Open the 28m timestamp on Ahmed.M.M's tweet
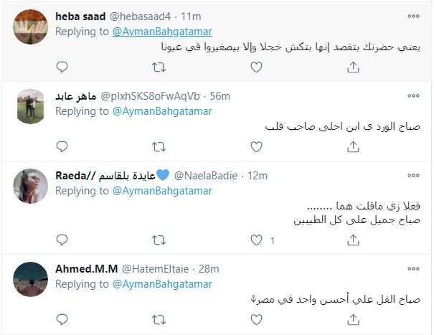434x335 pixels. 209,269
